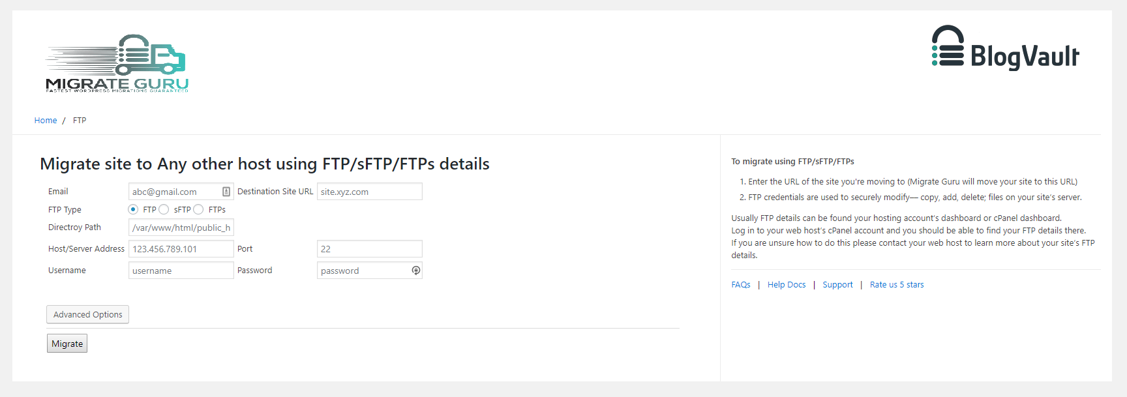Click the Directory Path input field

point(181,228)
